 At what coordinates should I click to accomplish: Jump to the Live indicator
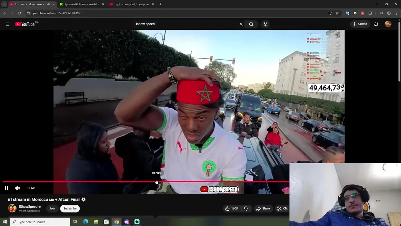click(x=31, y=188)
